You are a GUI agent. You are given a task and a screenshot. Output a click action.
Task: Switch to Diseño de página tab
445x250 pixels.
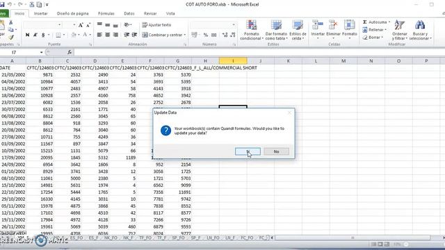point(72,13)
